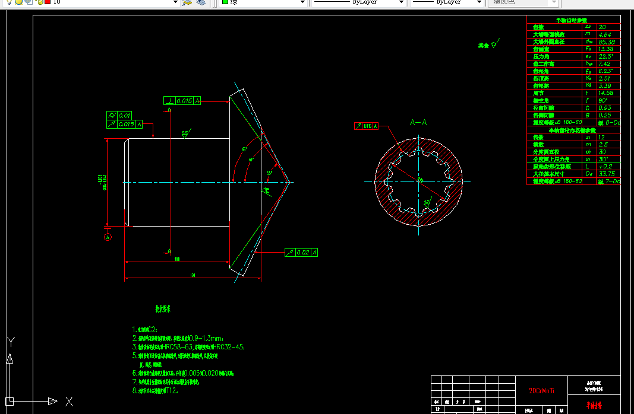Select the A-A section view label
Viewport: 634px width, 414px height.
(x=418, y=122)
